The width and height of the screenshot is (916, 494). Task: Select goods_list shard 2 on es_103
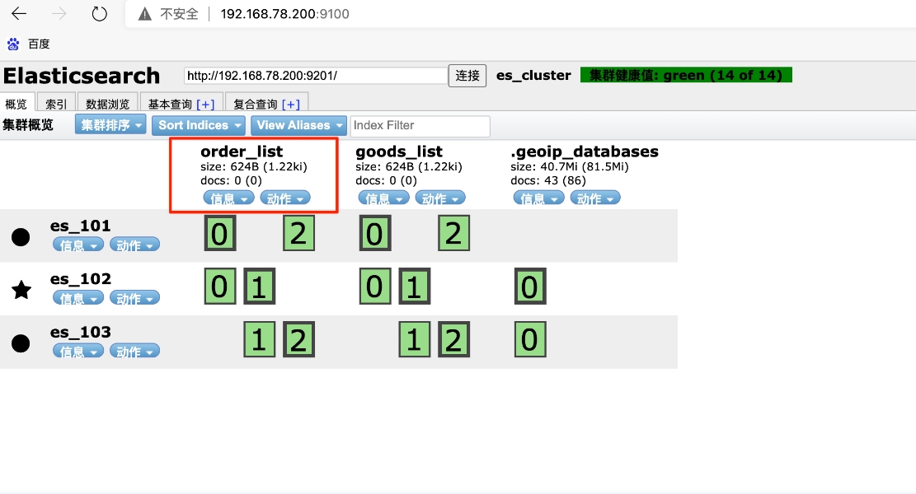[x=453, y=340]
